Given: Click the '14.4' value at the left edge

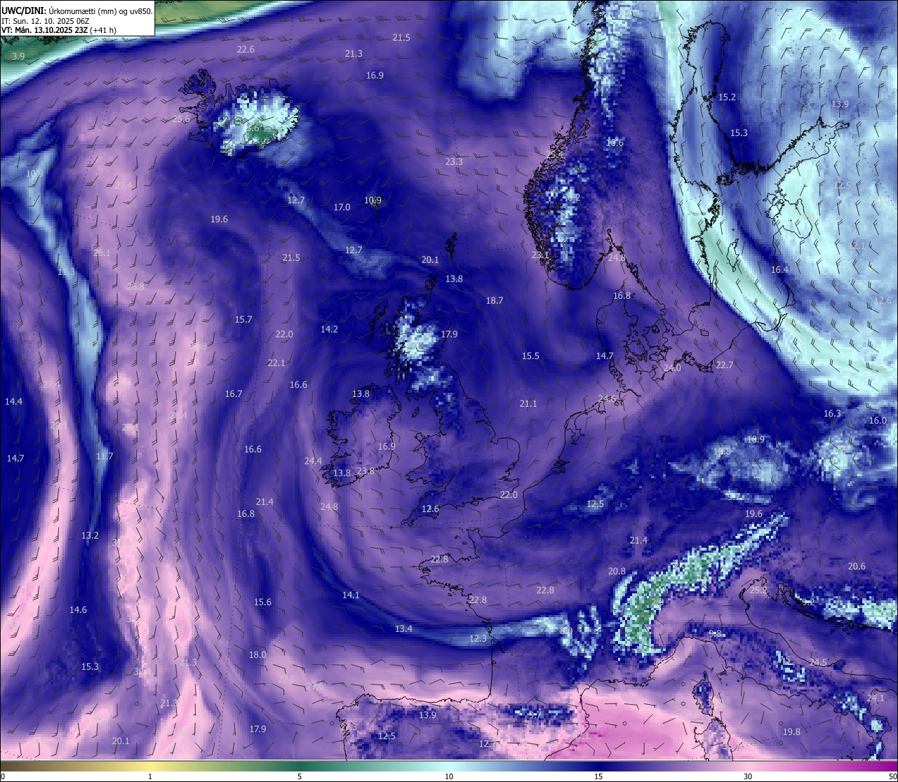Looking at the screenshot, I should 13,401.
